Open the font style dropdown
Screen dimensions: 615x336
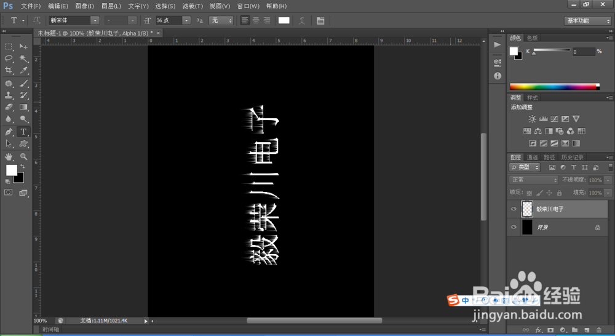click(x=132, y=20)
